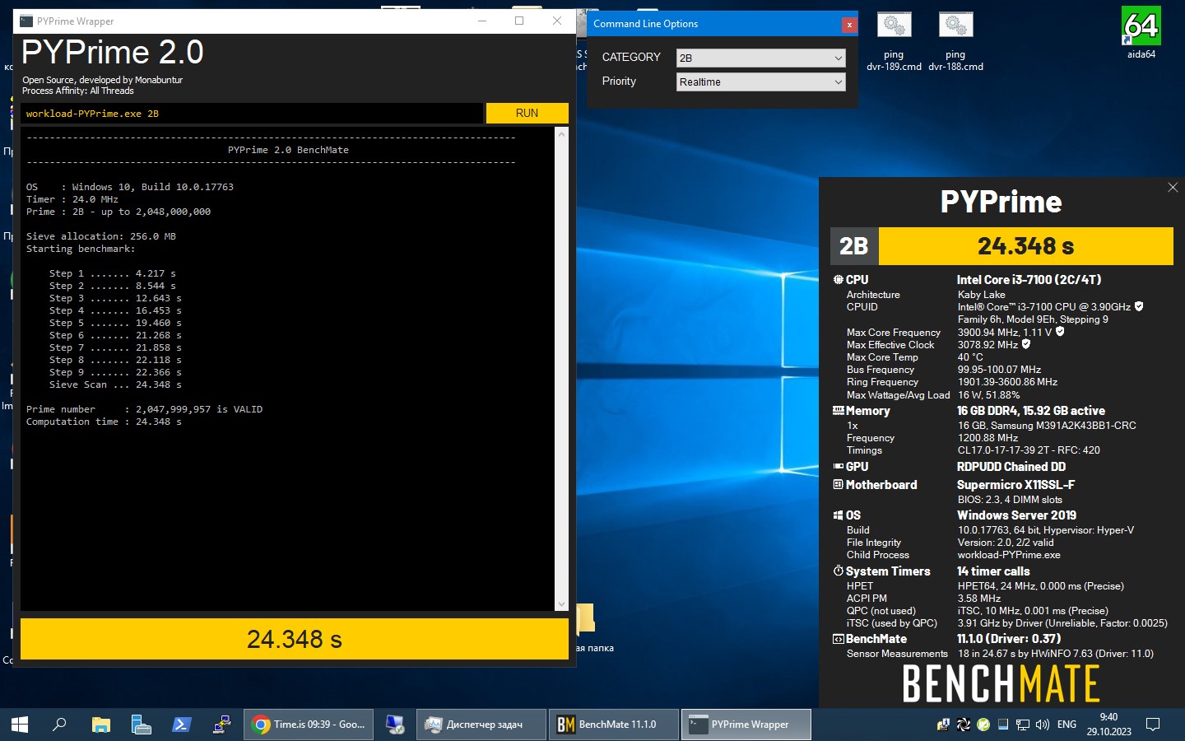Click the scroll up arrow of PYPrime output
1185x741 pixels.
coord(562,133)
